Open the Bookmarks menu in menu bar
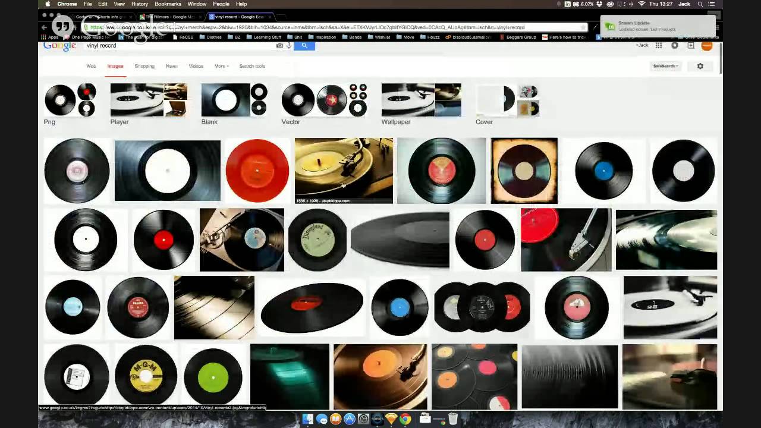This screenshot has width=761, height=428. (168, 4)
